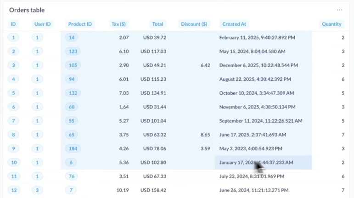Open Product ID 123 link

pos(73,51)
